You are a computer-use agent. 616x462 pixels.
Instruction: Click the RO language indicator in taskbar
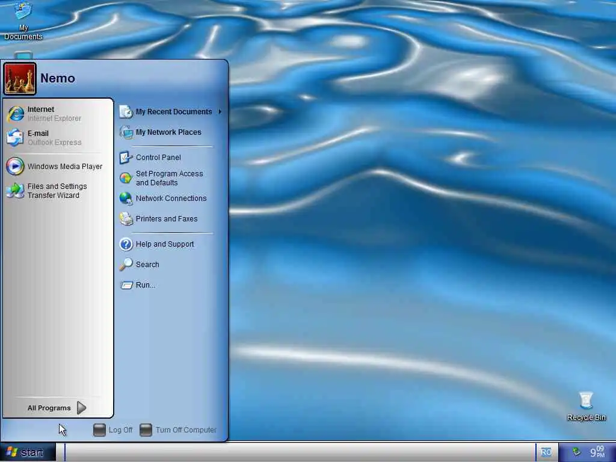pyautogui.click(x=546, y=452)
